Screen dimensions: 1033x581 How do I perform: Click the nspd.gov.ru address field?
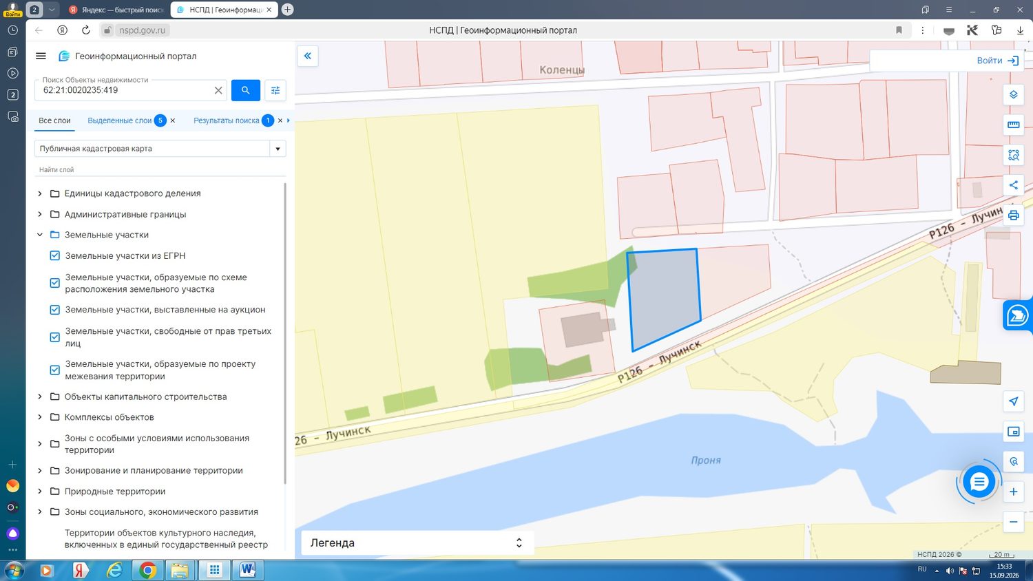coord(142,30)
